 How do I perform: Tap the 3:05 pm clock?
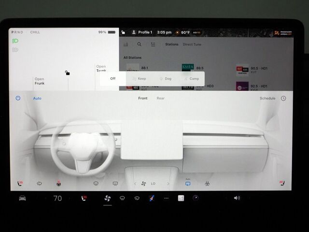coord(164,32)
